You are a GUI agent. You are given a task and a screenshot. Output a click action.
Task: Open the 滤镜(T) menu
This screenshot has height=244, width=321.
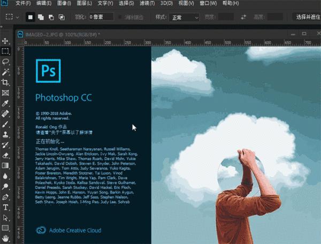(x=147, y=3)
